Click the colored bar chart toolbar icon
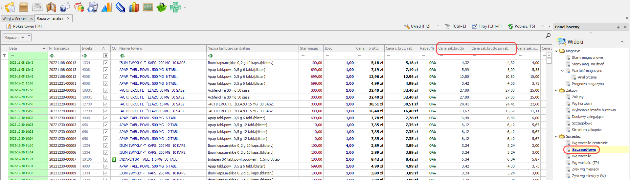This screenshot has width=630, height=180. [134, 7]
